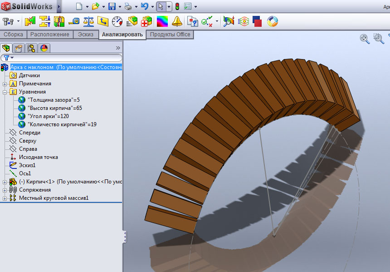Click the Measure tape tool icon
390x272 pixels.
(74, 21)
